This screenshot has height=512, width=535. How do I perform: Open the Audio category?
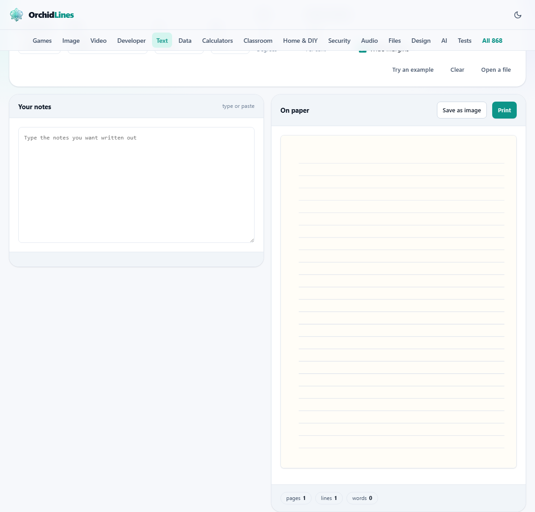tap(370, 41)
